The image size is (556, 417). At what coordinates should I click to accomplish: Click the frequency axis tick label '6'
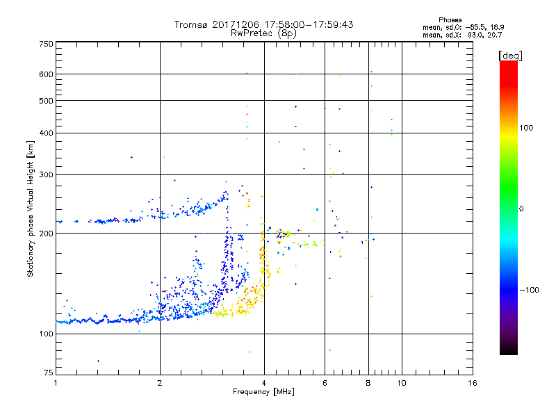pos(325,383)
